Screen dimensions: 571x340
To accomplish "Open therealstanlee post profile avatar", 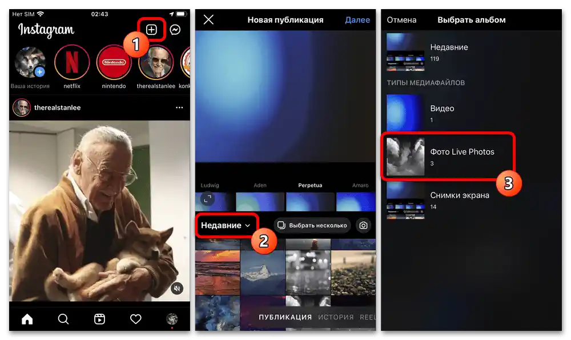I will (22, 107).
